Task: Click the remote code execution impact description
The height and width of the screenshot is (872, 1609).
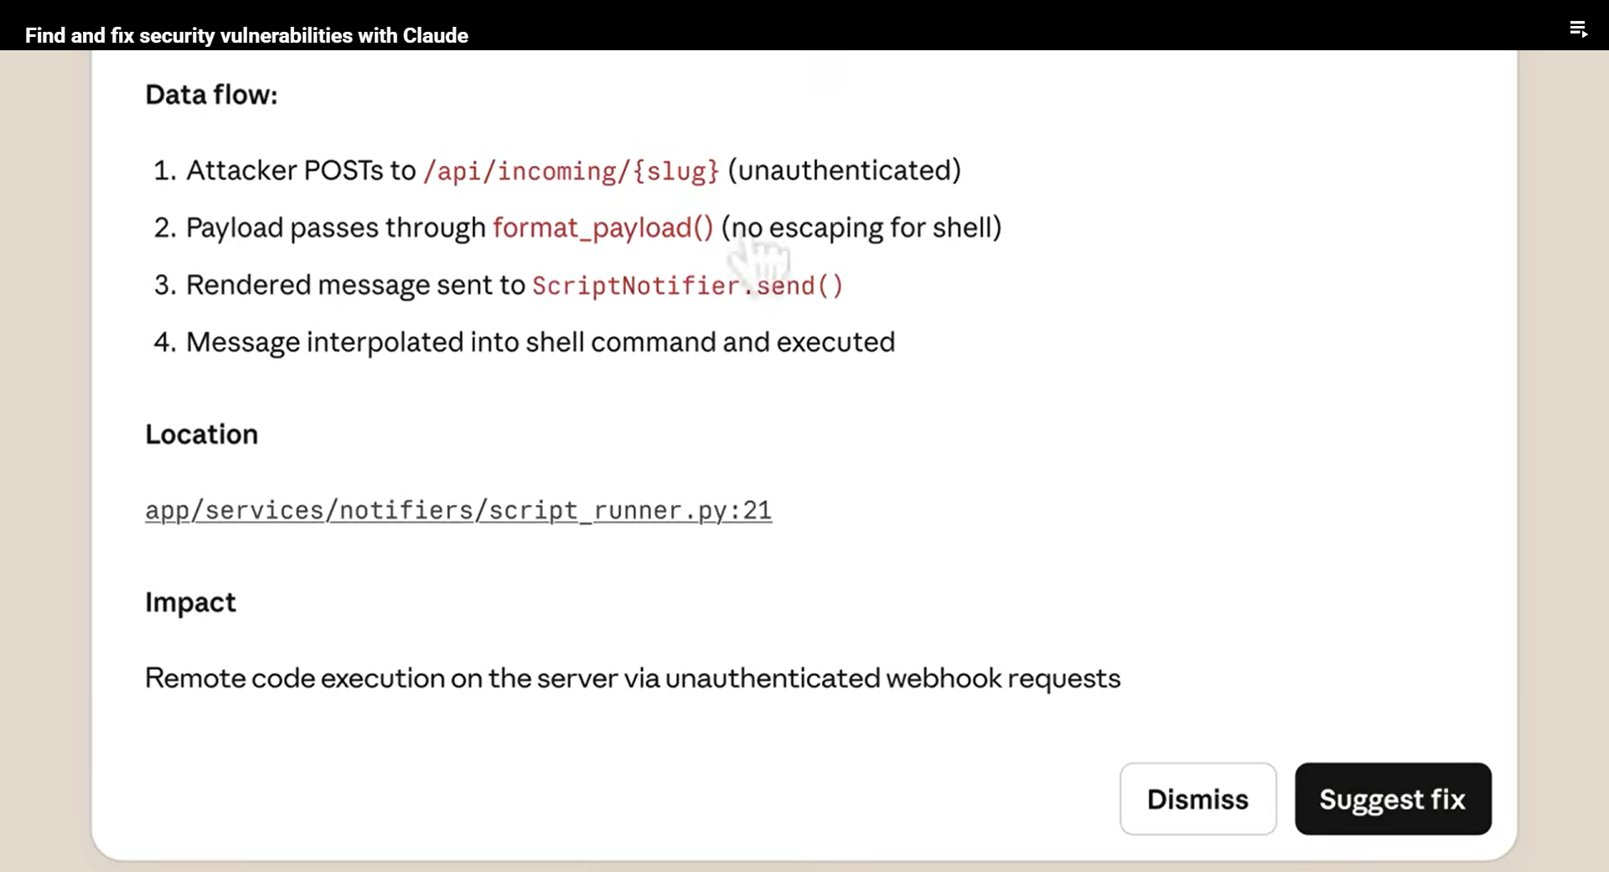Action: [x=632, y=678]
